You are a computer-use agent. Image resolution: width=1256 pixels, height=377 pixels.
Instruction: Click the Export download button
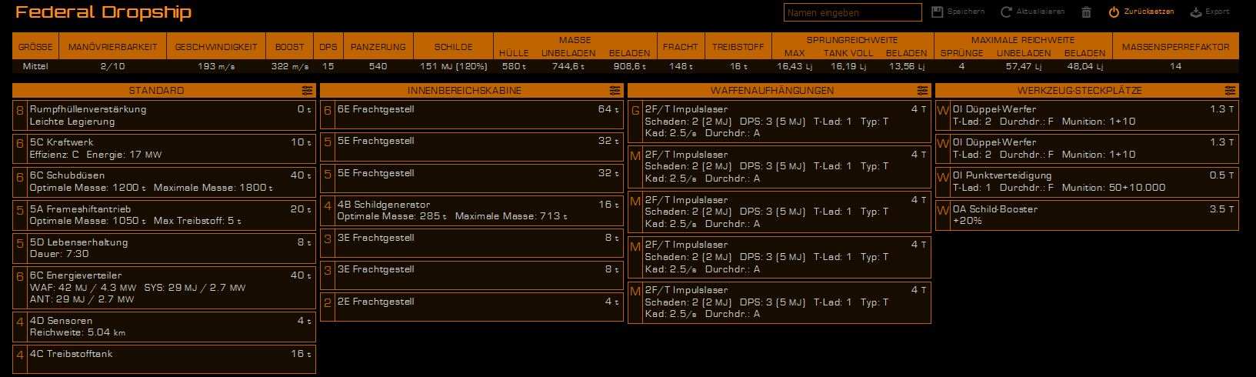1210,12
